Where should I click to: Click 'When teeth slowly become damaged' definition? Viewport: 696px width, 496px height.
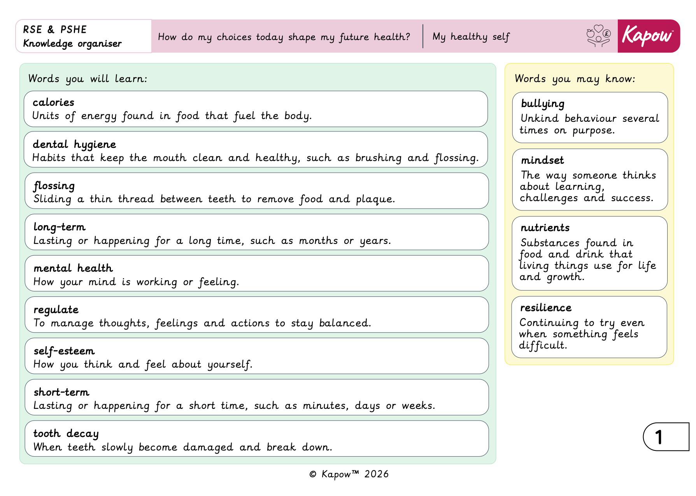(183, 447)
